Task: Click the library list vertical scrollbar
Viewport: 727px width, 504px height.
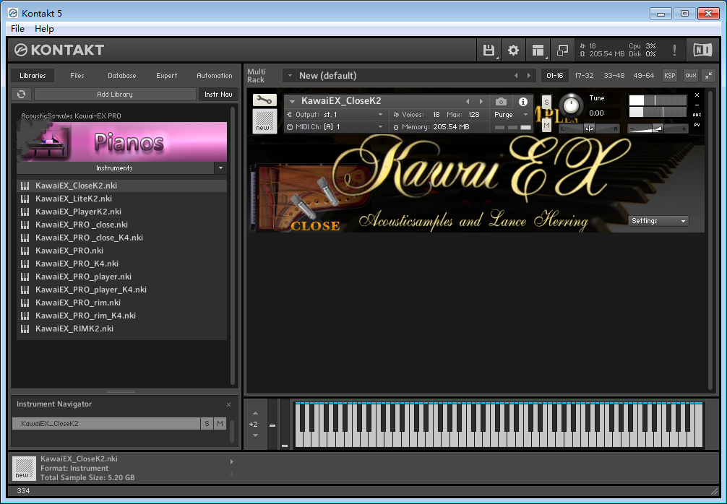Action: click(x=233, y=246)
